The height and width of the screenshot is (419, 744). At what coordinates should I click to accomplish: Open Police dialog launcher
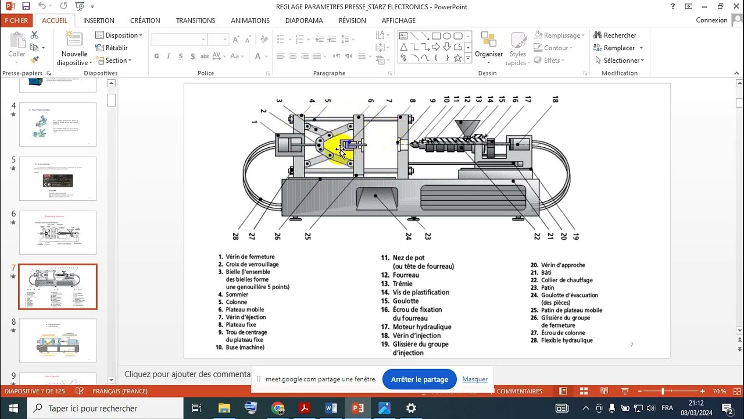pos(268,74)
